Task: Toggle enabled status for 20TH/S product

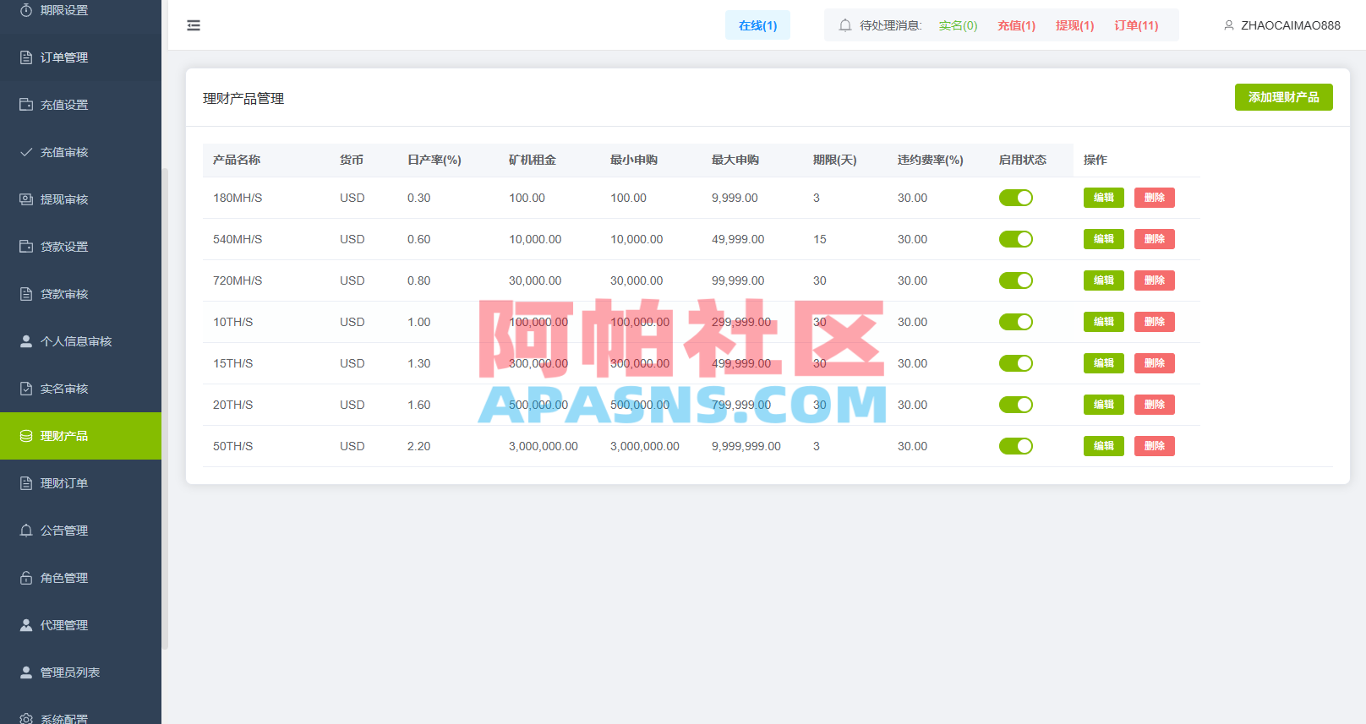Action: [1016, 405]
